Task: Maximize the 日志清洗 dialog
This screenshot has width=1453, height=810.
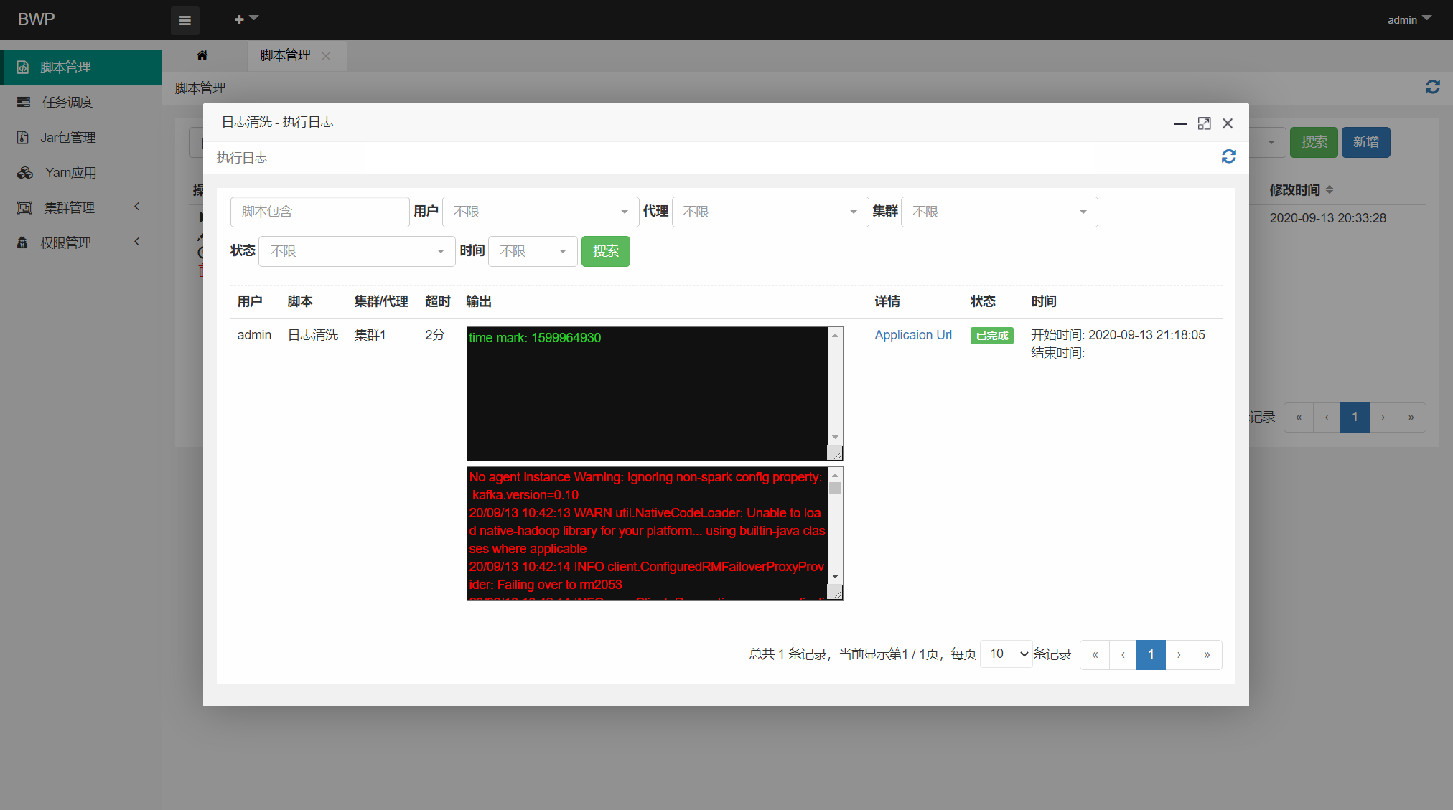Action: click(x=1204, y=123)
